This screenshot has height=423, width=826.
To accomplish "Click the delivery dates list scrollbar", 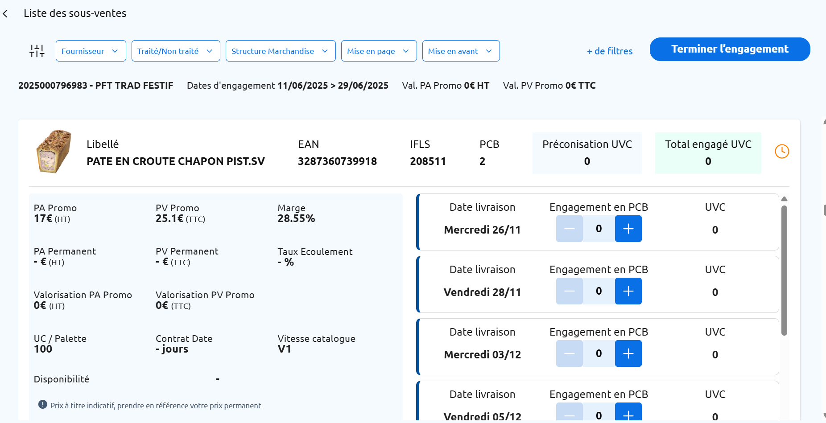I will (x=784, y=270).
